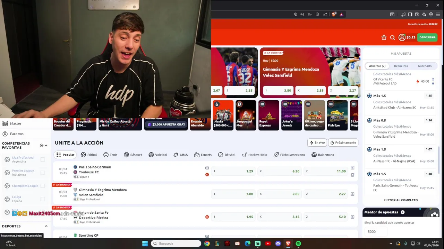Viewport: 444px width, 249px height.
Task: Open Google Chrome from the taskbar
Action: point(207,243)
